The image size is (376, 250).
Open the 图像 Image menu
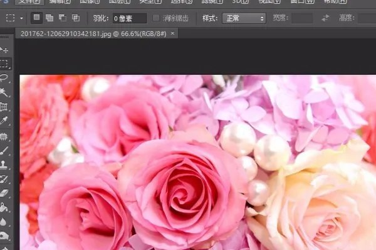[90, 2]
